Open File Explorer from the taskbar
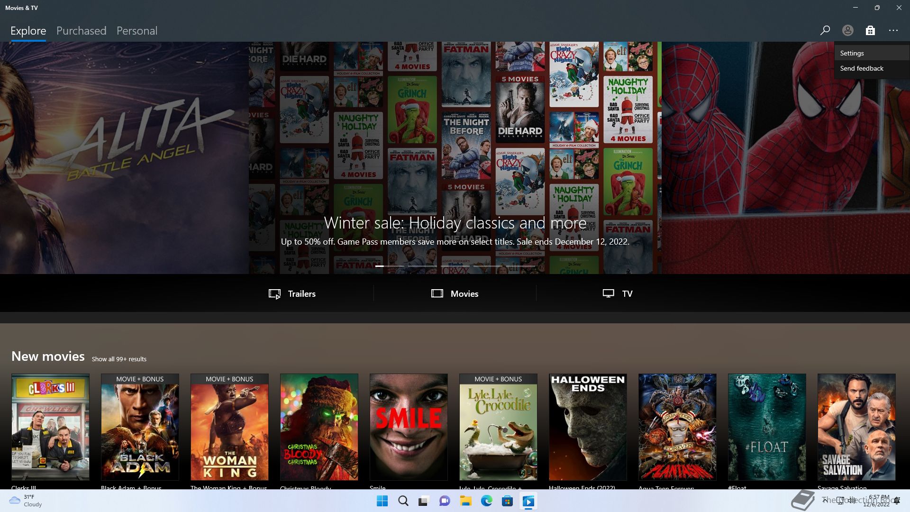 (465, 501)
